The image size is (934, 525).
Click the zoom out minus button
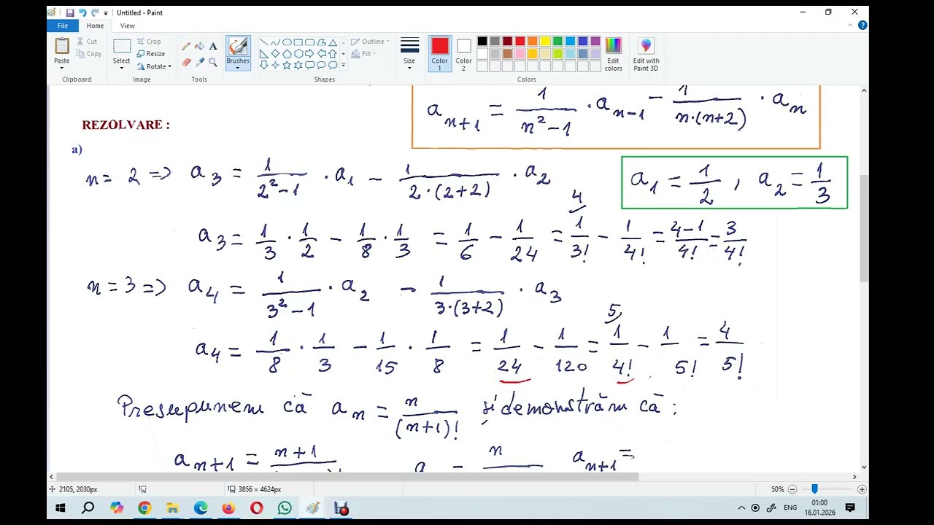click(x=792, y=489)
